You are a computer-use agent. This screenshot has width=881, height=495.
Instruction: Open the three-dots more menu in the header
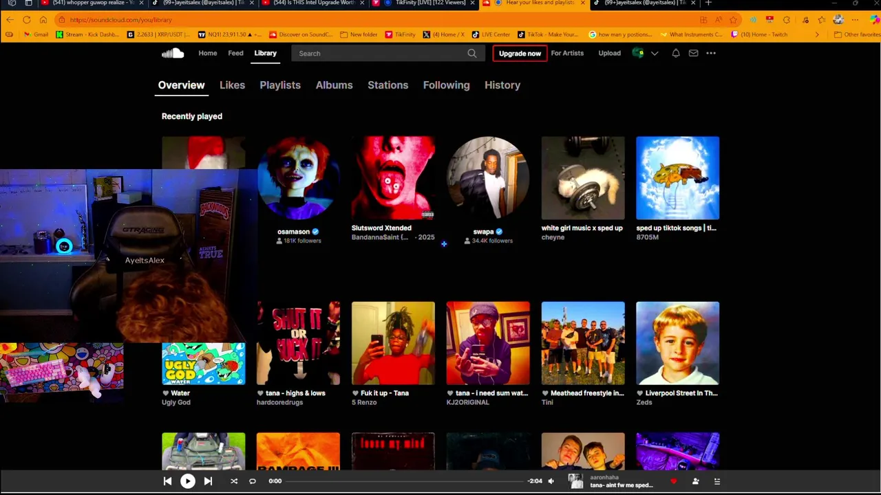click(711, 53)
